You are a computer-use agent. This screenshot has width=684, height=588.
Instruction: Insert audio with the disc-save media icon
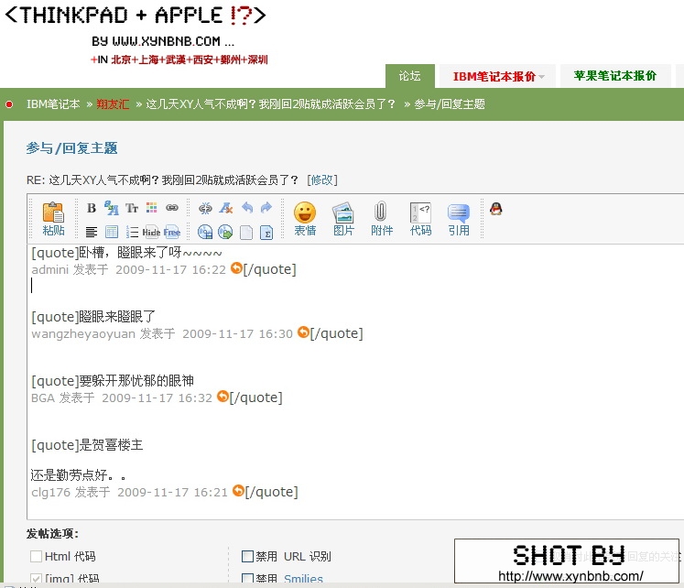(x=205, y=232)
